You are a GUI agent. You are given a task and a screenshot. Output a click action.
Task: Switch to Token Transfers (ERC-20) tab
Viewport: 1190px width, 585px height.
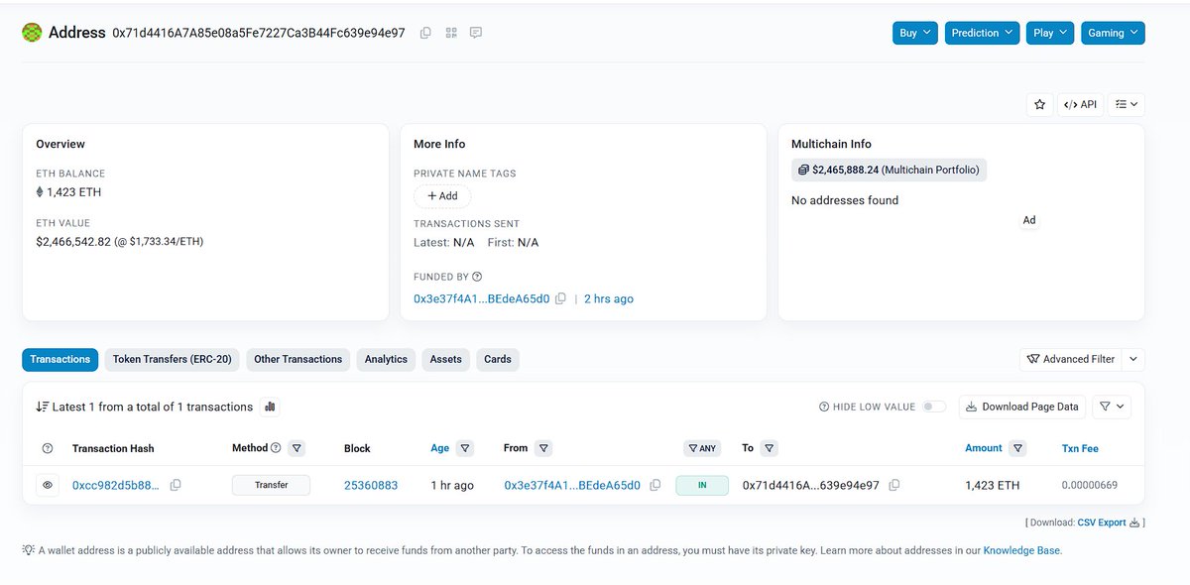coord(173,359)
